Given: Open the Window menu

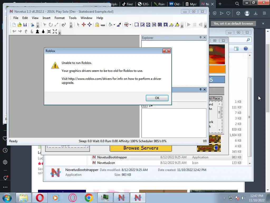Looking at the screenshot, I should pos(86,18).
